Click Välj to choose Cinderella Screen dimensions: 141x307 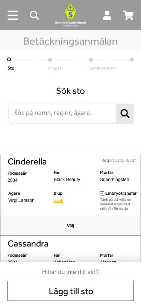71,226
